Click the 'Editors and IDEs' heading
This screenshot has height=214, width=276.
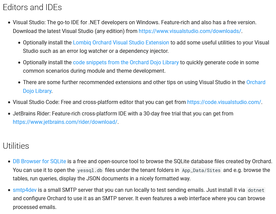32,7
